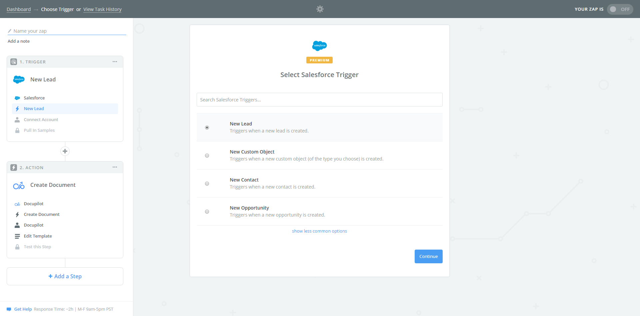Image resolution: width=640 pixels, height=316 pixels.
Task: Click Name your zap field
Action: 67,31
